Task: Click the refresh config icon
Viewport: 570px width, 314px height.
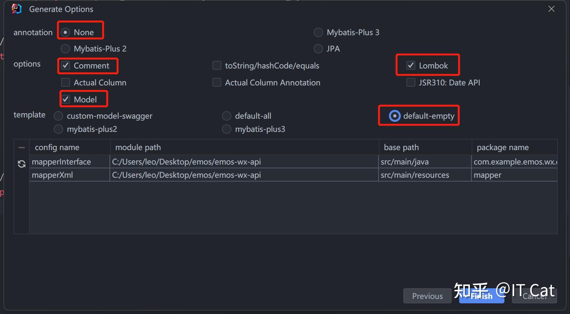Action: pyautogui.click(x=22, y=164)
